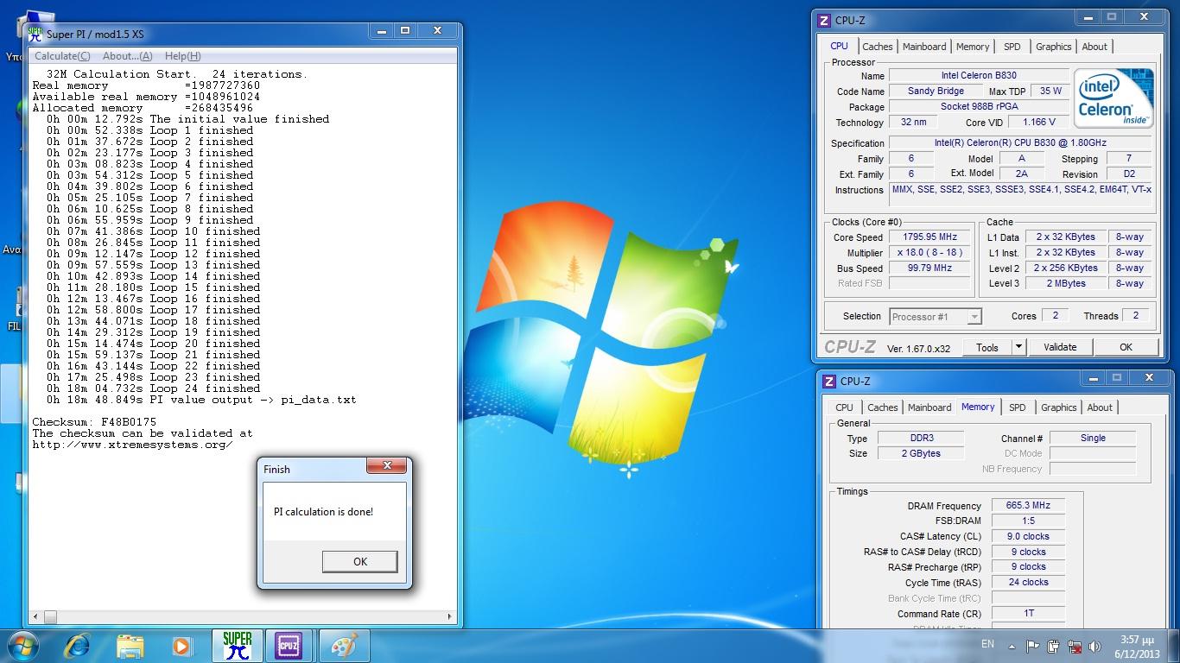Select the Graphics tab in the upper CPU-Z window
This screenshot has height=663, width=1180.
click(x=1054, y=47)
